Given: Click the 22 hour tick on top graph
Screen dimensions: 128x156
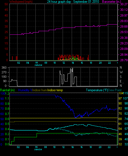Looking at the screenshot, I should click(109, 63).
